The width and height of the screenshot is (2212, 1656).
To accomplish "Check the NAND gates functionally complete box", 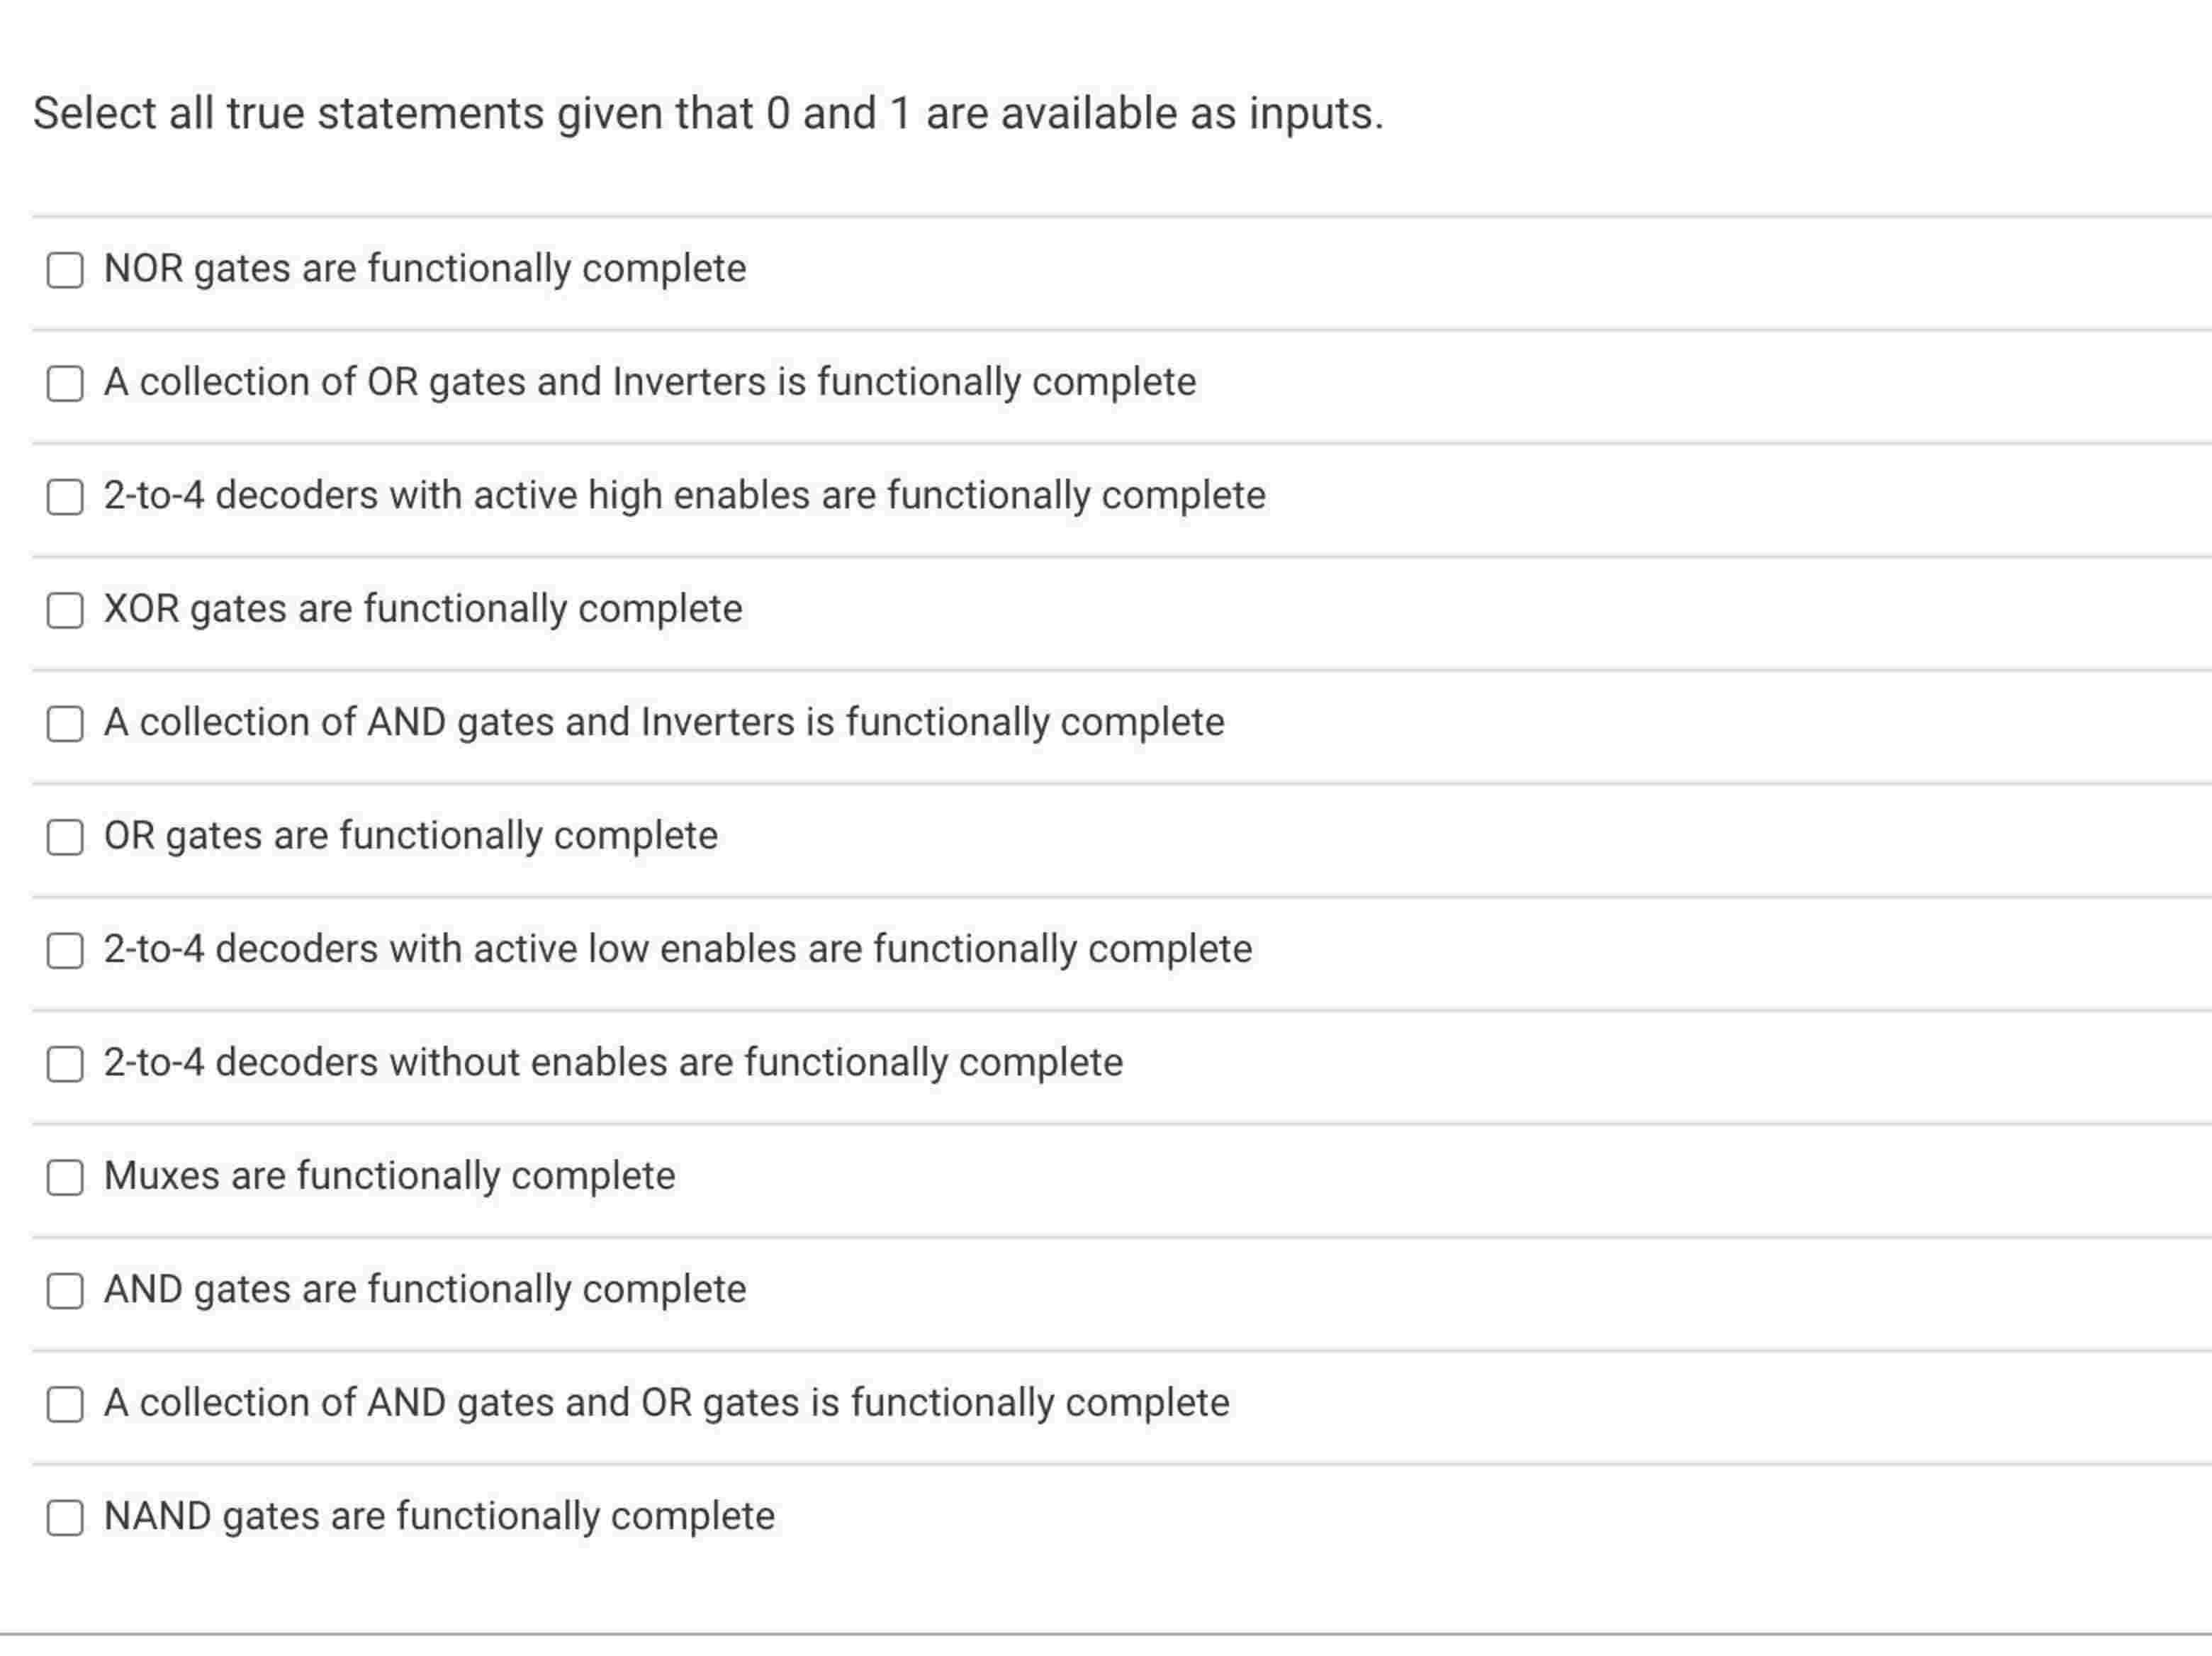I will point(65,1518).
